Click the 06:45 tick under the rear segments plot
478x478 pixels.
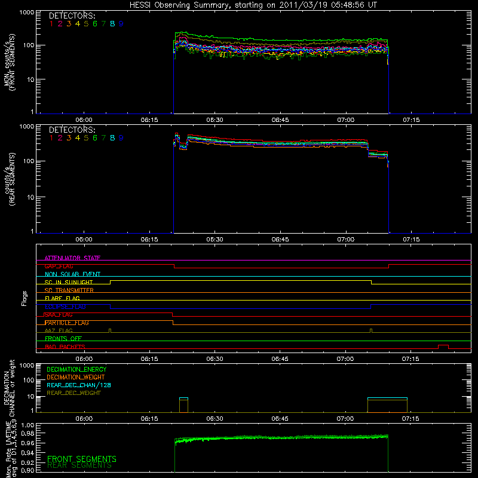pos(280,240)
